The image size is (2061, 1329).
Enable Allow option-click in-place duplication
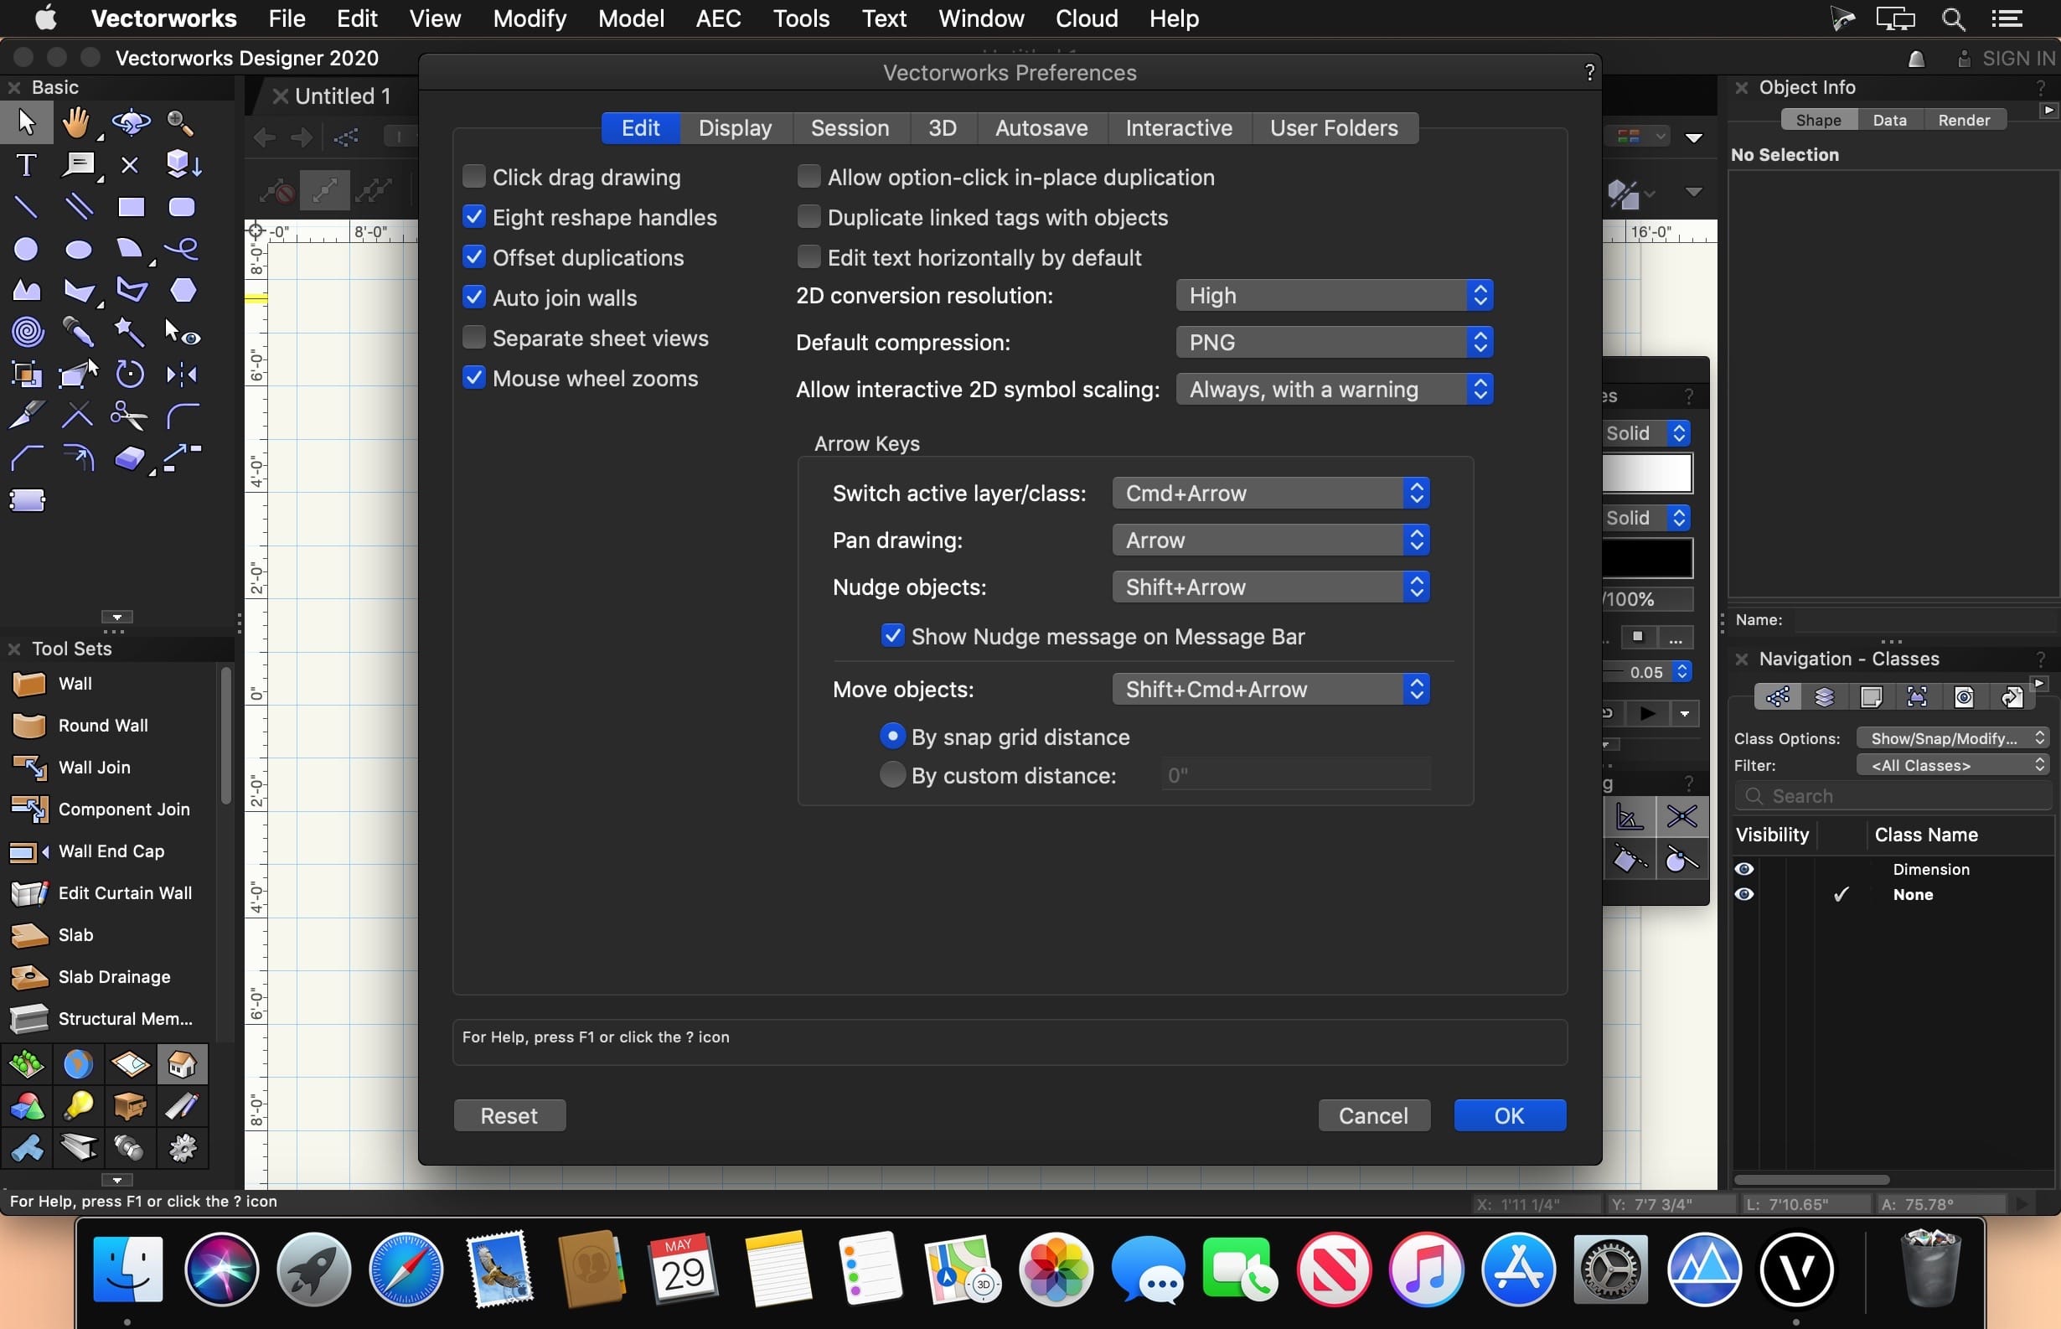(808, 177)
